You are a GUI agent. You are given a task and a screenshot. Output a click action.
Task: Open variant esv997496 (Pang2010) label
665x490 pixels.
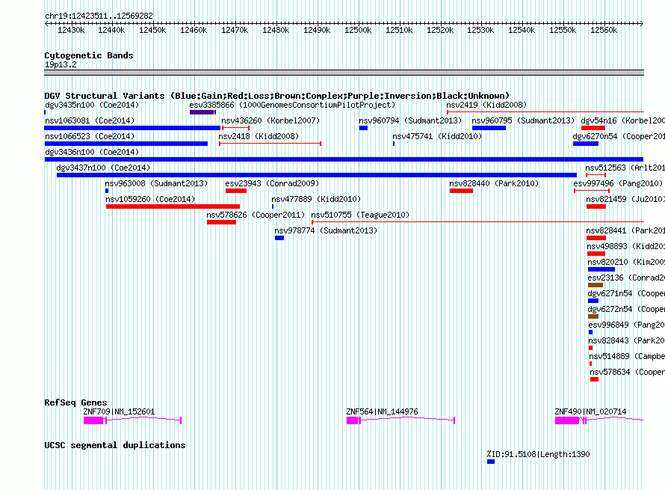617,183
